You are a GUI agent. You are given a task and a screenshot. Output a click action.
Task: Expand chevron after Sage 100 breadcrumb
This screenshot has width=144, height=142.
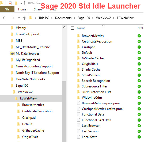click(x=93, y=18)
